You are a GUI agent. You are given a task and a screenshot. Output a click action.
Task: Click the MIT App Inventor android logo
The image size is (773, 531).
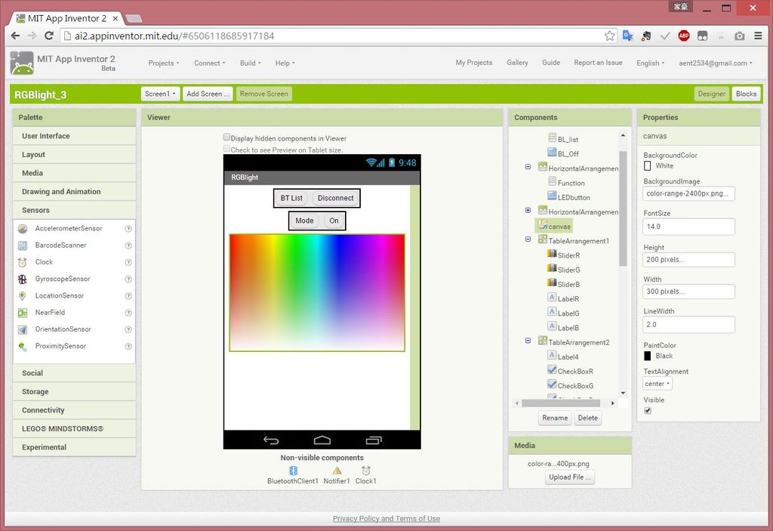coord(22,63)
